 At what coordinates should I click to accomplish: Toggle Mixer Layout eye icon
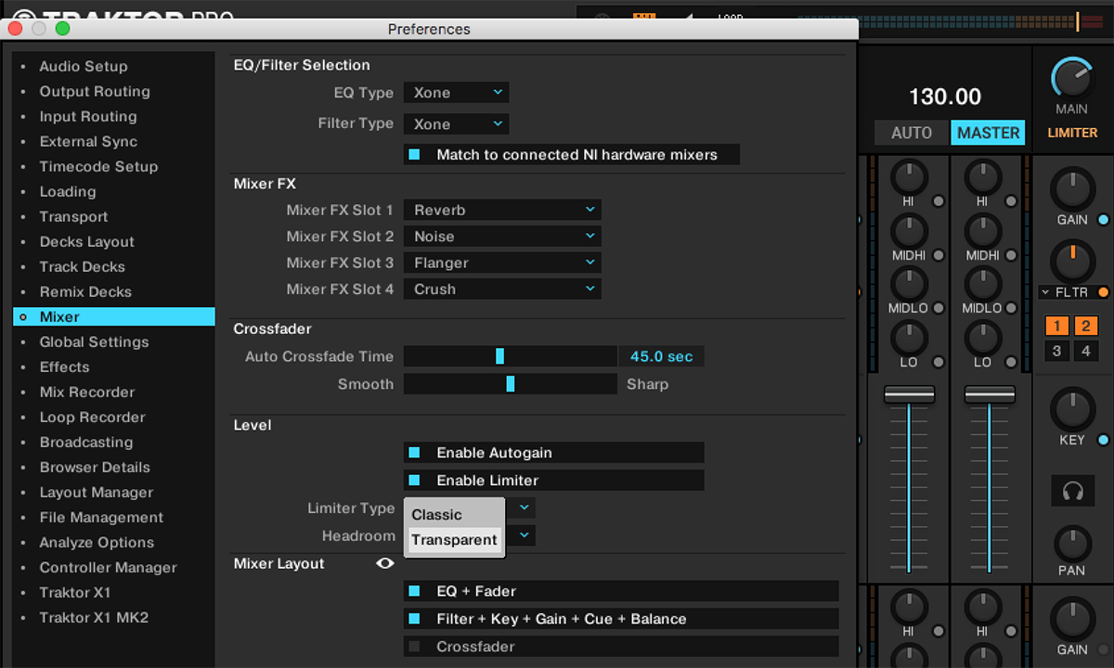[x=385, y=563]
